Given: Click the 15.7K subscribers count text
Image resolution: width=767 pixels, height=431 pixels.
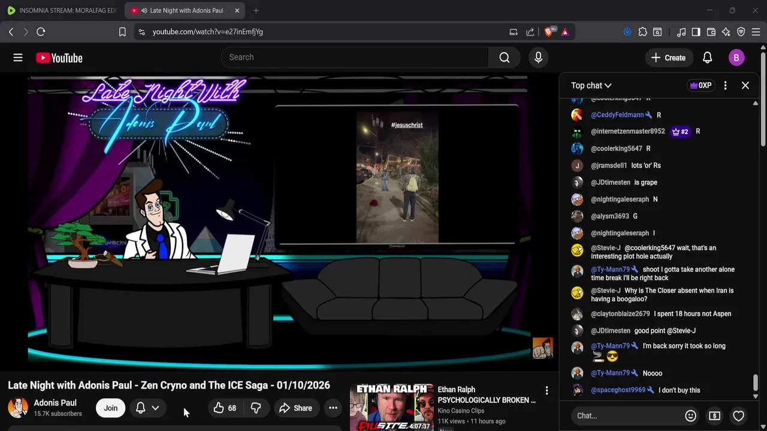Looking at the screenshot, I should (58, 414).
